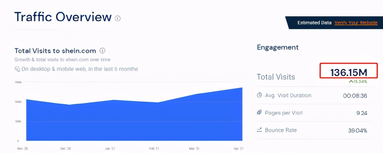The image size is (383, 153).
Task: Click the desktop & mobile device icon
Action: [17, 69]
